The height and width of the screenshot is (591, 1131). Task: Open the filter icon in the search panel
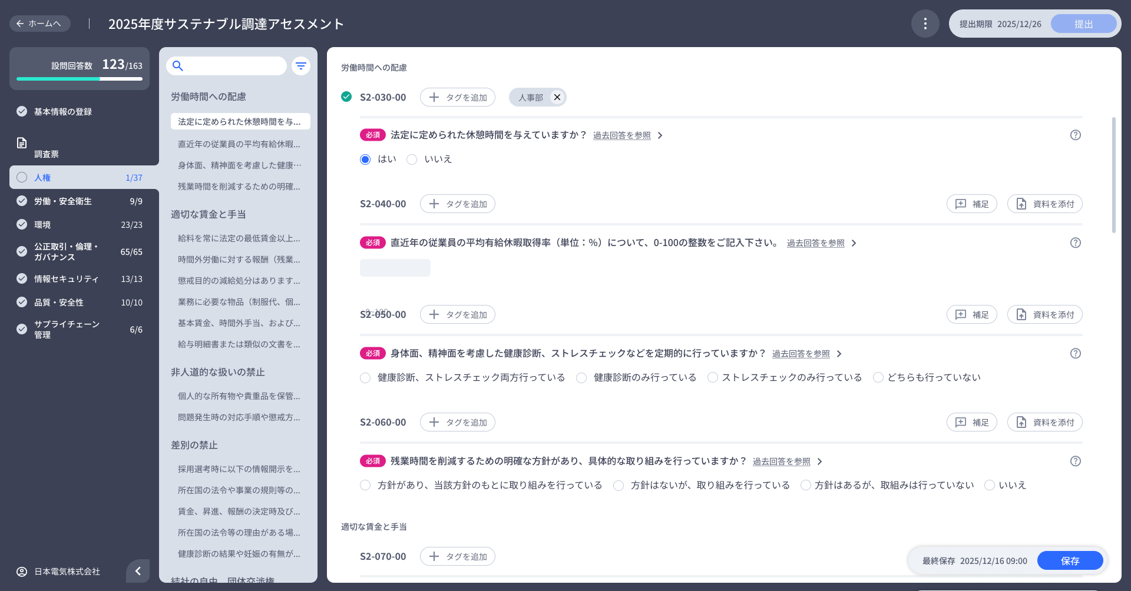click(301, 65)
